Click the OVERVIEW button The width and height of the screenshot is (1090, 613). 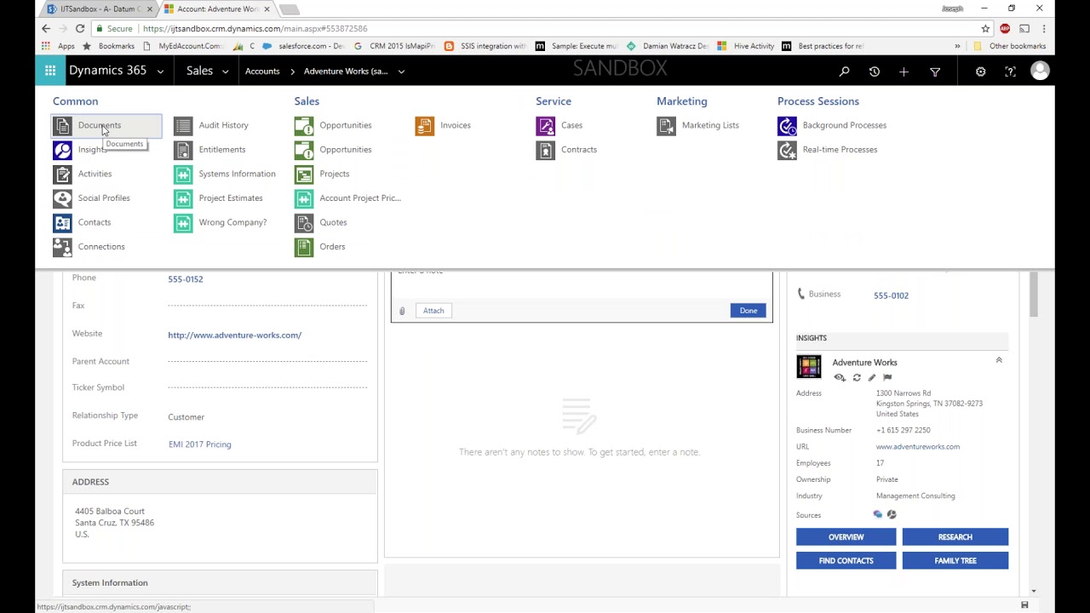tap(846, 537)
